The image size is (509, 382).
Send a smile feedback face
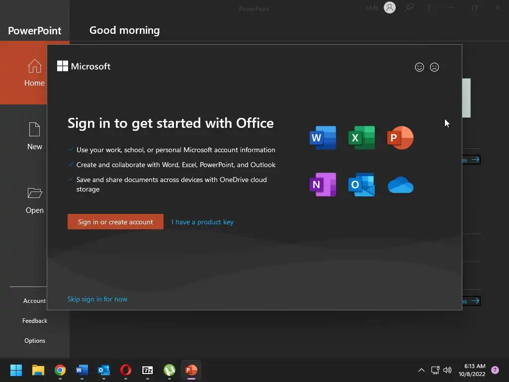(x=420, y=67)
